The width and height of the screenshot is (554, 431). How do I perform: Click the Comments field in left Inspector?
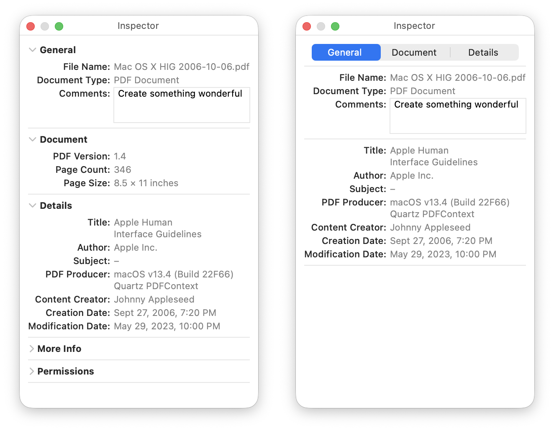pyautogui.click(x=182, y=105)
